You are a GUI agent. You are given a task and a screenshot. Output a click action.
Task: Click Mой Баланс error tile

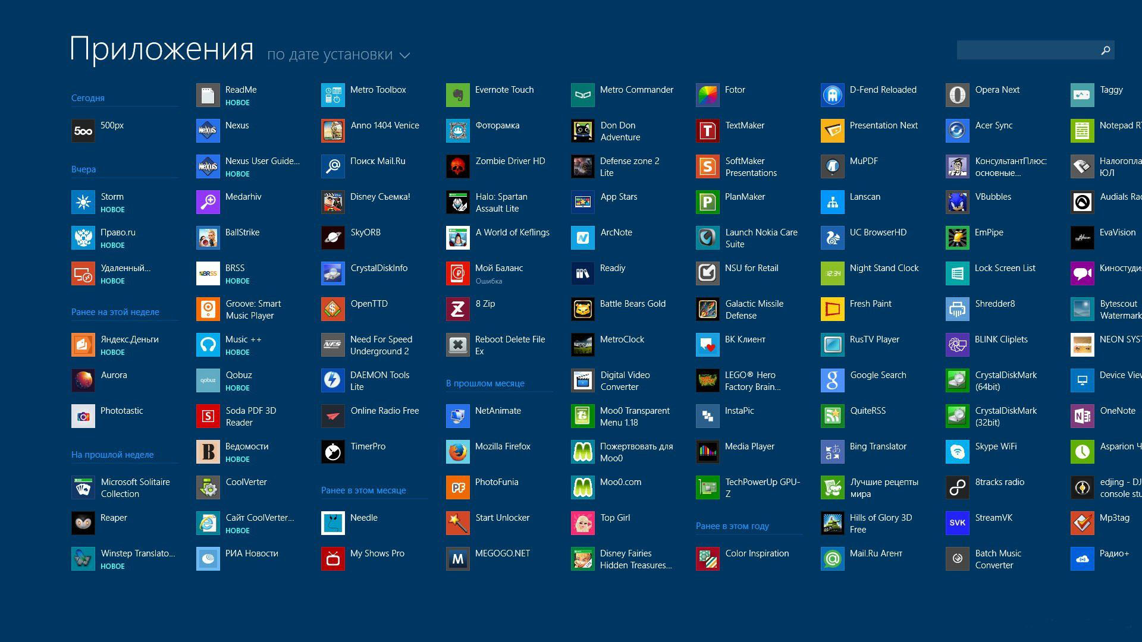[498, 272]
